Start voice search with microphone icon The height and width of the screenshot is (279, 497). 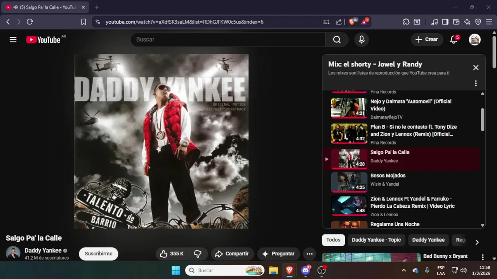(x=361, y=40)
